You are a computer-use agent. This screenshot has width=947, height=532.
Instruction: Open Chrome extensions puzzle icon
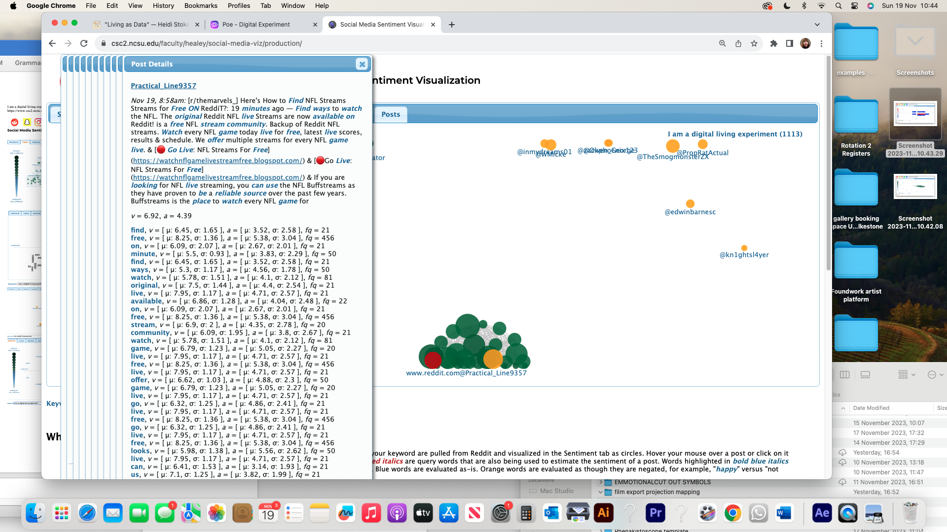[x=774, y=43]
